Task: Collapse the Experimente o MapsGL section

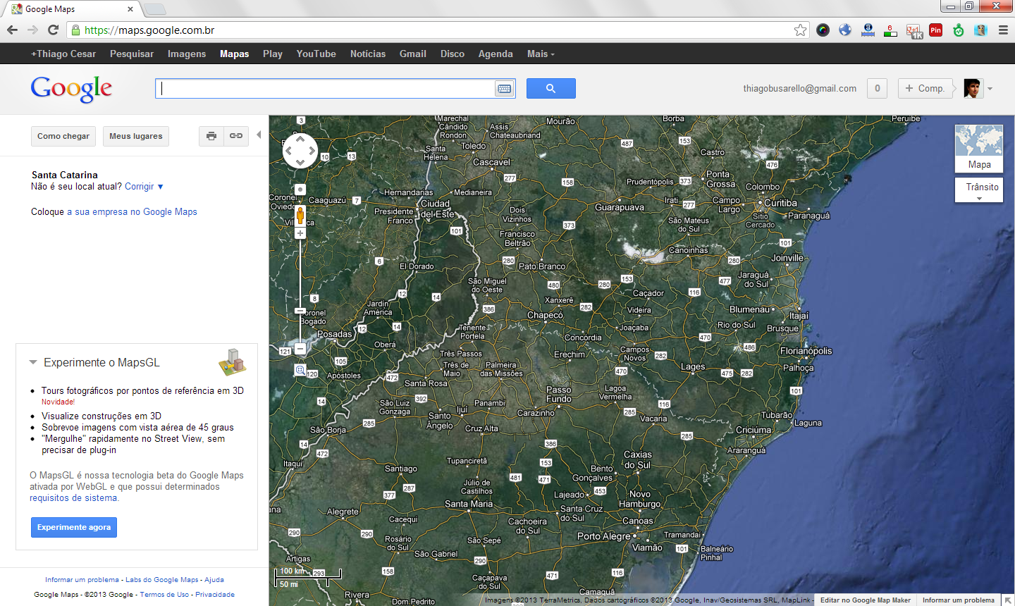Action: click(x=32, y=362)
